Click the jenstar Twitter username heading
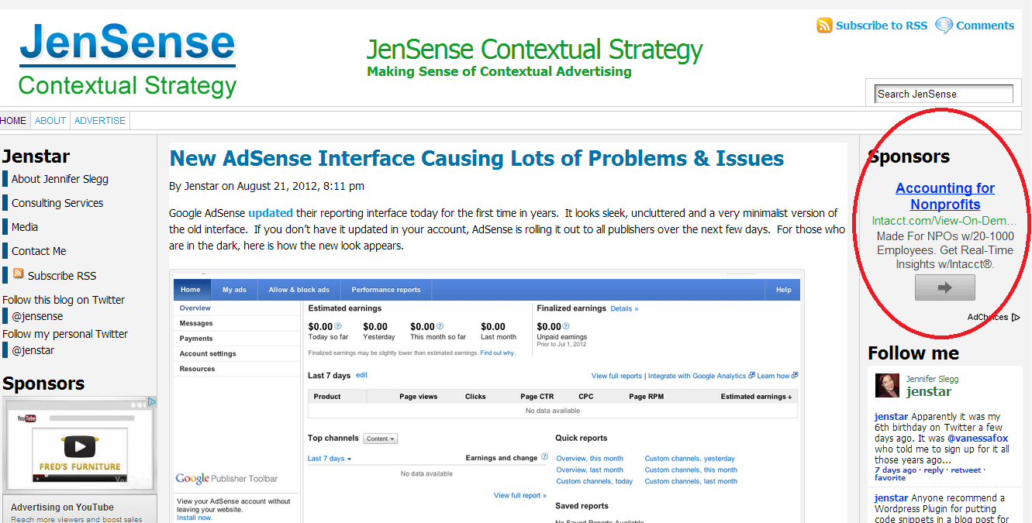The width and height of the screenshot is (1032, 523). click(x=929, y=392)
